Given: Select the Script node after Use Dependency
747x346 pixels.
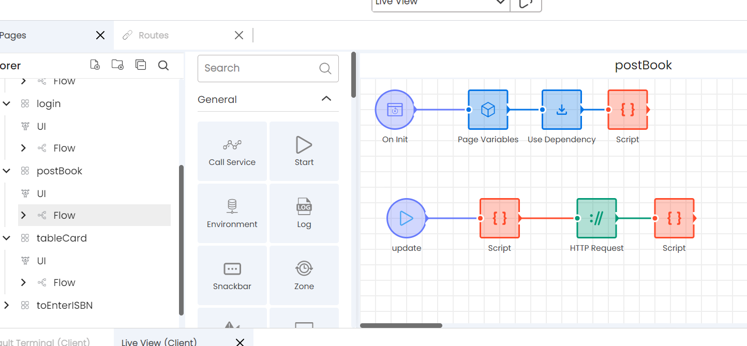Looking at the screenshot, I should click(628, 110).
